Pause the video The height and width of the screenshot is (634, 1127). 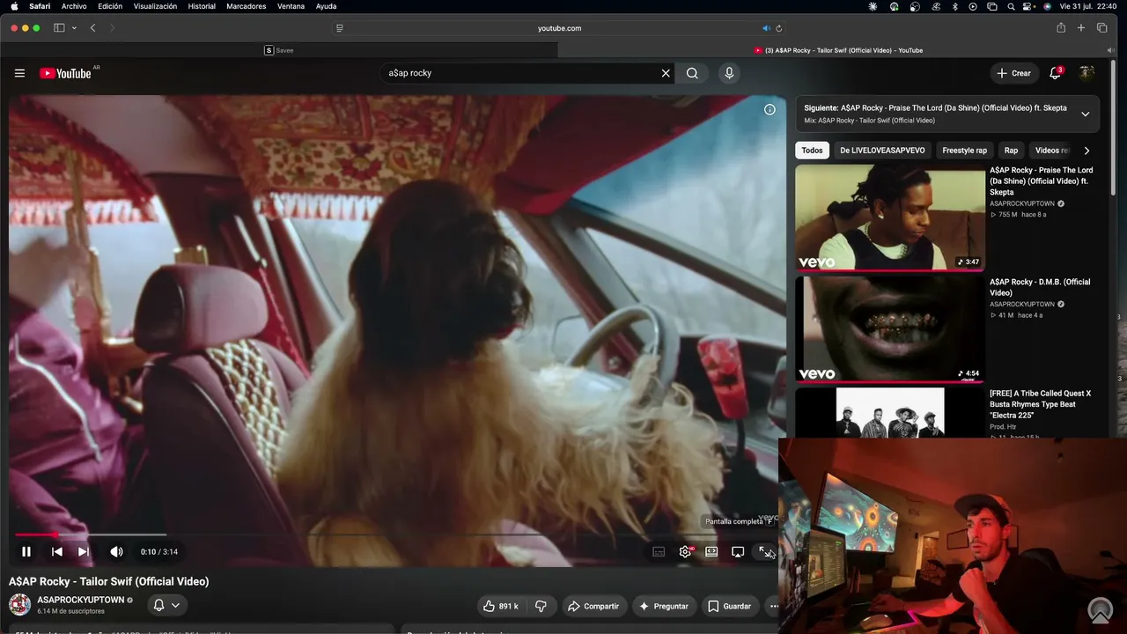pos(26,551)
